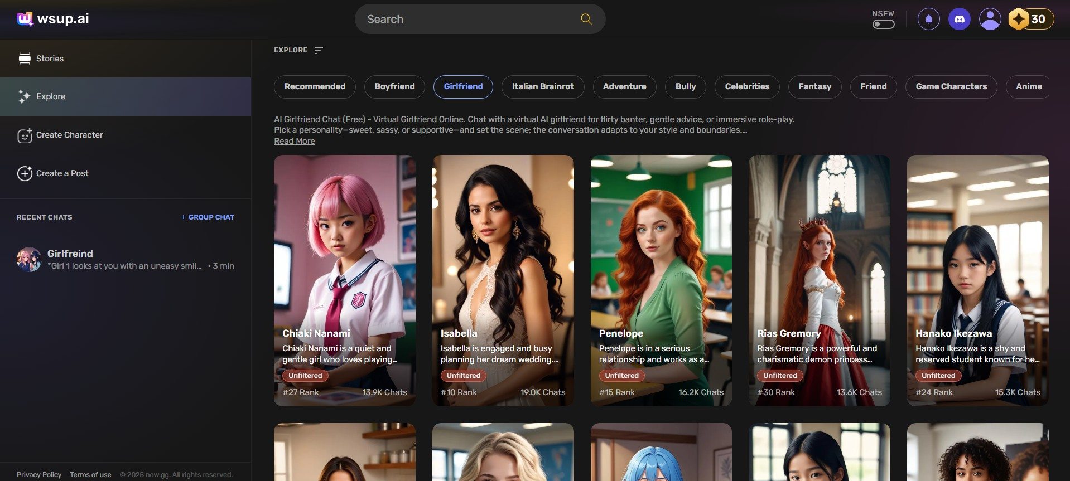Click the wsup.ai logo icon

(x=25, y=19)
